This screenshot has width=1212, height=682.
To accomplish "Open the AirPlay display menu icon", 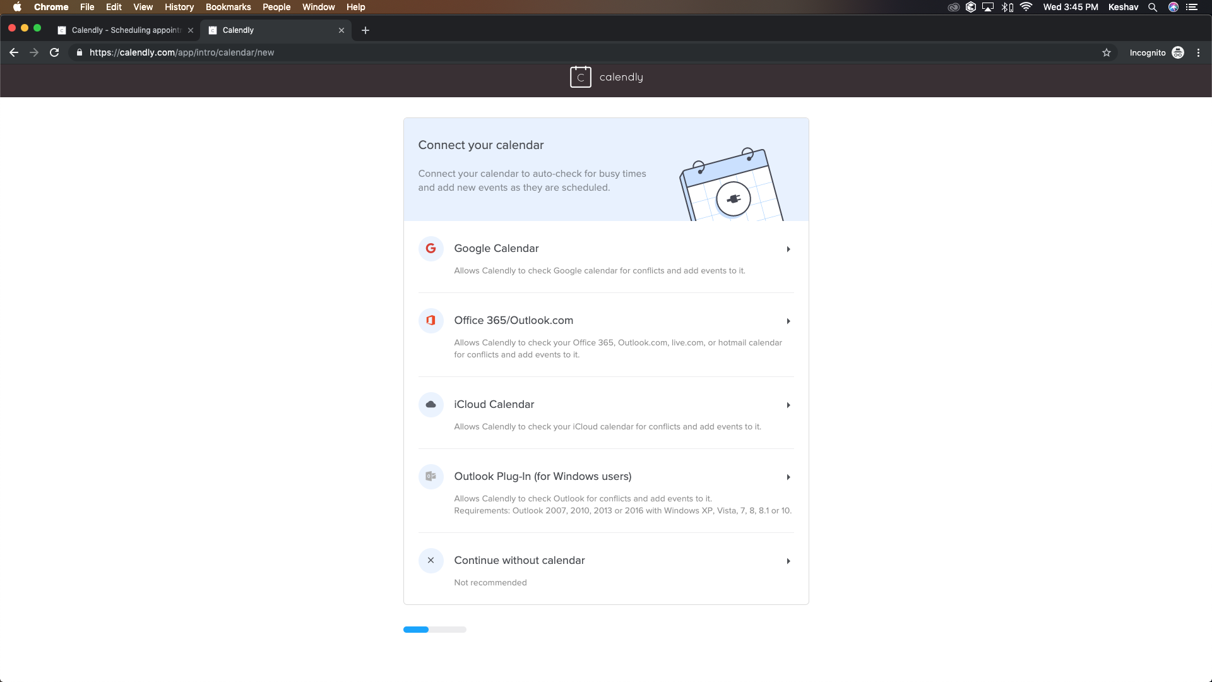I will pyautogui.click(x=988, y=7).
